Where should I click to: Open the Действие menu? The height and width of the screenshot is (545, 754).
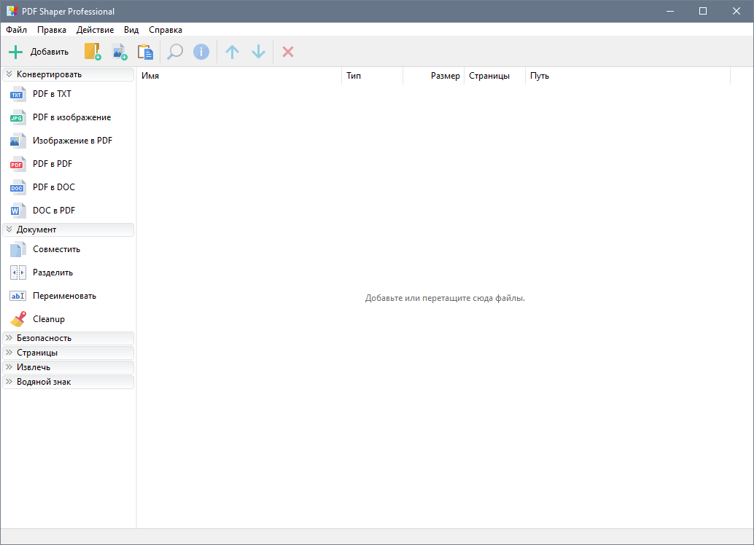click(95, 30)
